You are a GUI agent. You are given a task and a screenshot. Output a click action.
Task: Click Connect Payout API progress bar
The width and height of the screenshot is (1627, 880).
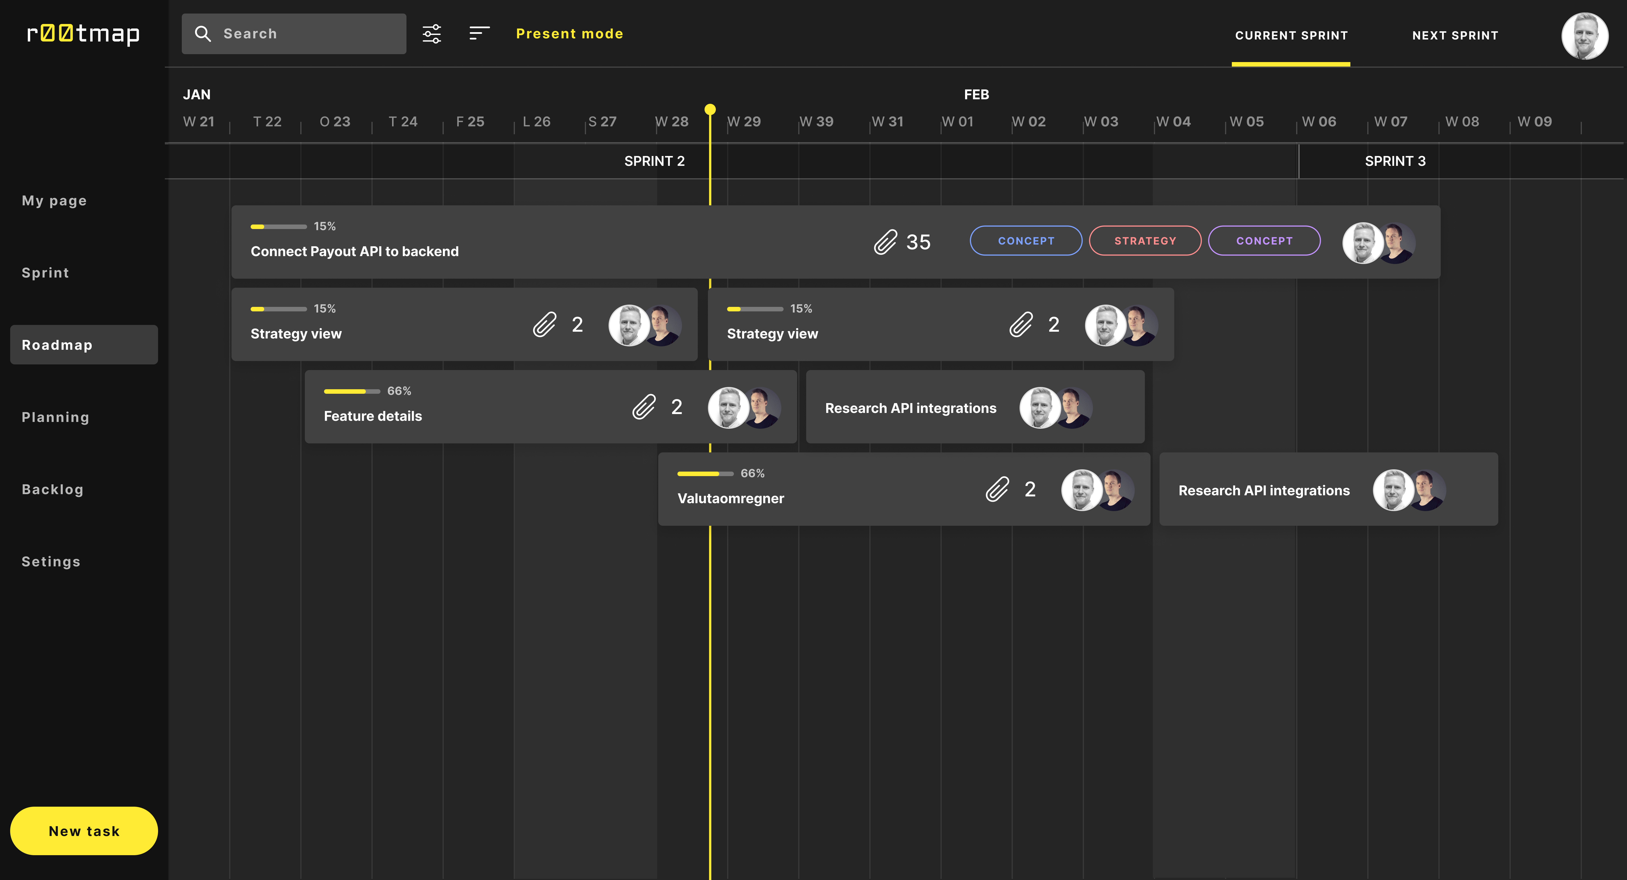pyautogui.click(x=279, y=227)
